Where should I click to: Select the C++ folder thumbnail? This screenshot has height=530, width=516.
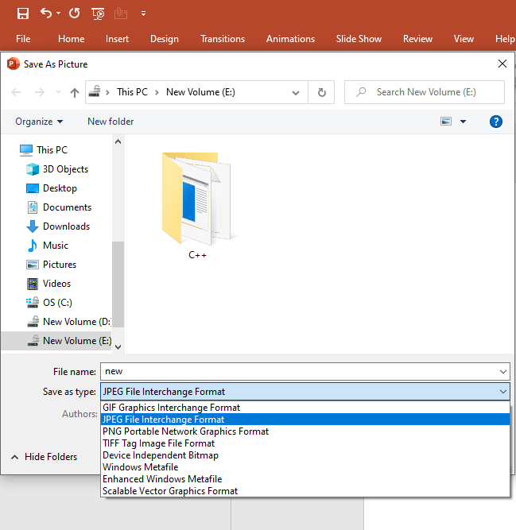point(197,206)
